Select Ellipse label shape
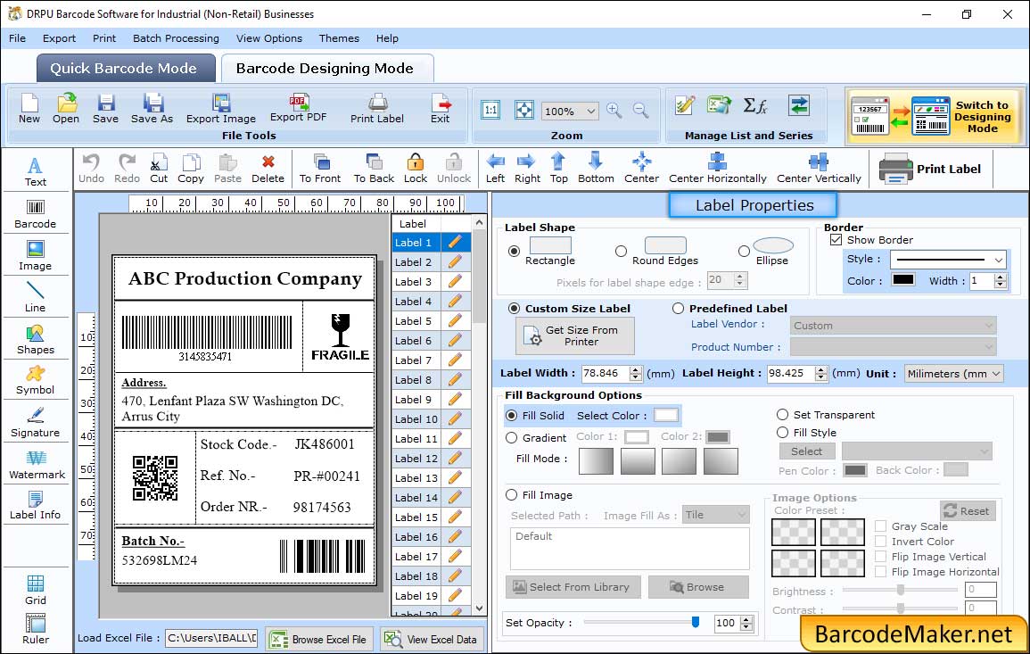 click(744, 251)
